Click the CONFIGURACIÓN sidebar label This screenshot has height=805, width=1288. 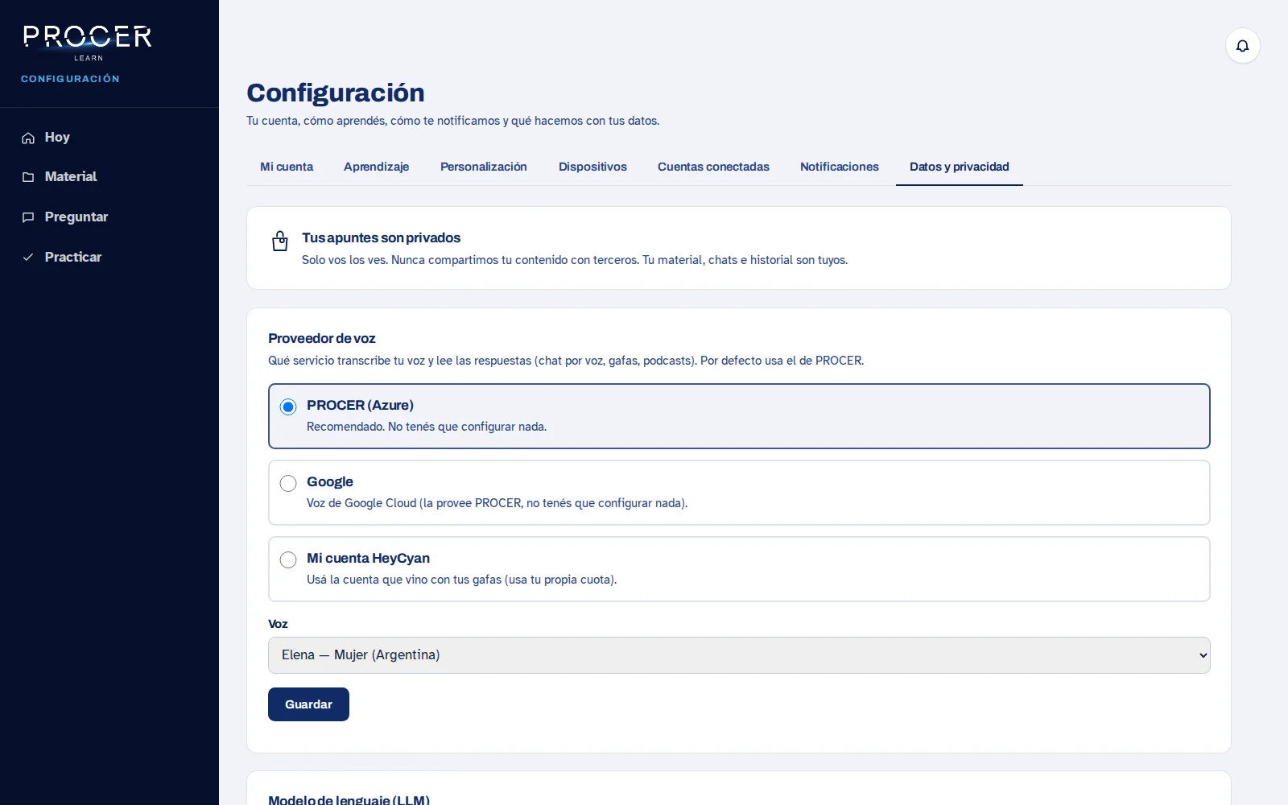click(70, 79)
